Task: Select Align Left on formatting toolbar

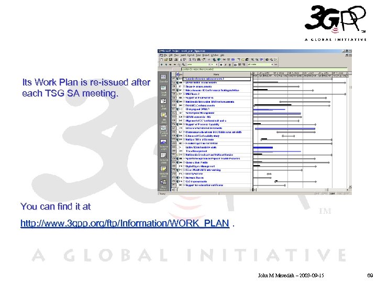Action: pos(235,64)
